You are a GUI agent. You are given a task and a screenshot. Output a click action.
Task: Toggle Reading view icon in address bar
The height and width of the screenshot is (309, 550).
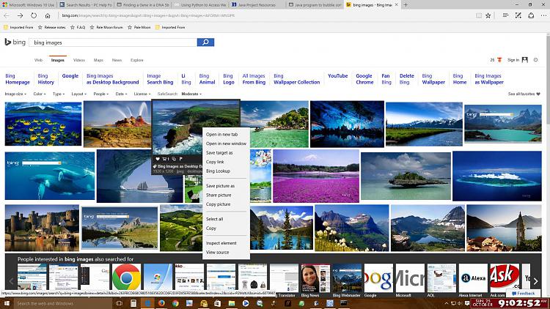[478, 15]
